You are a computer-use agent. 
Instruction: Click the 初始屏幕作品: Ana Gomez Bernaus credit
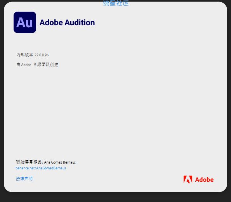pyautogui.click(x=46, y=162)
